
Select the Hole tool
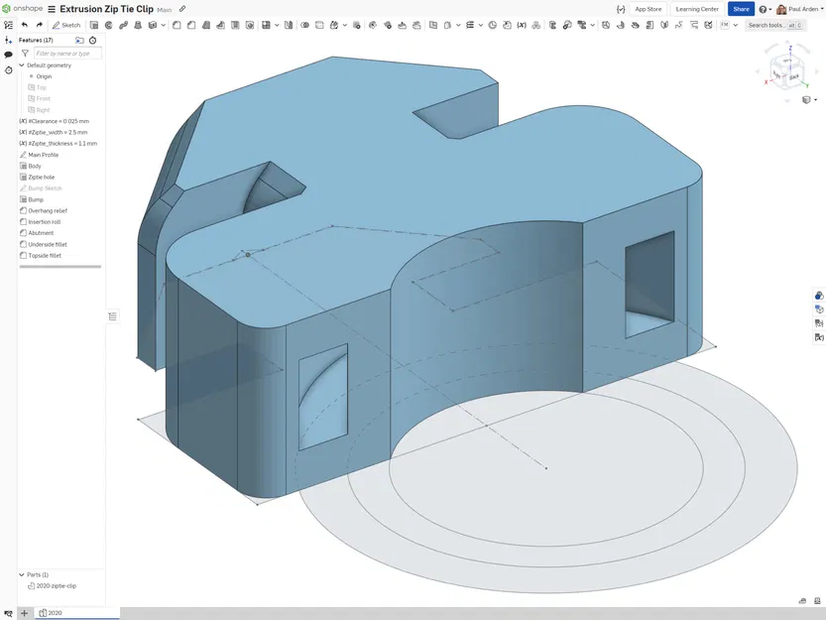point(250,25)
